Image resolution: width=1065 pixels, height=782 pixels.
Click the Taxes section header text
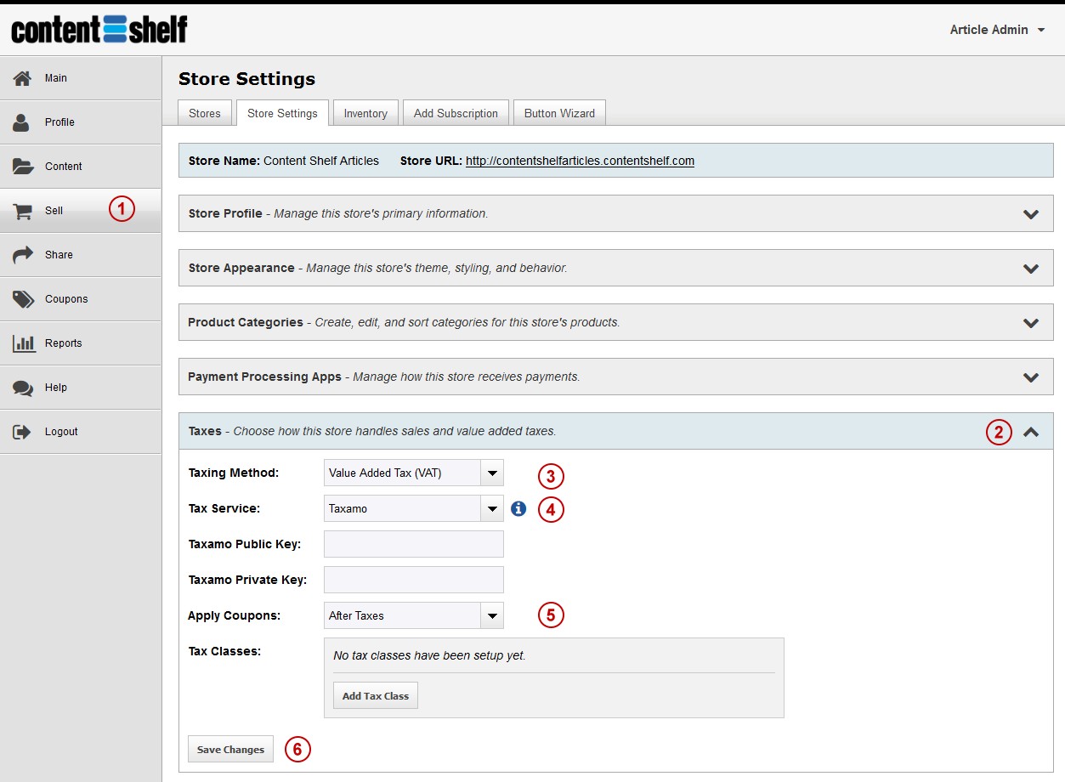[205, 431]
